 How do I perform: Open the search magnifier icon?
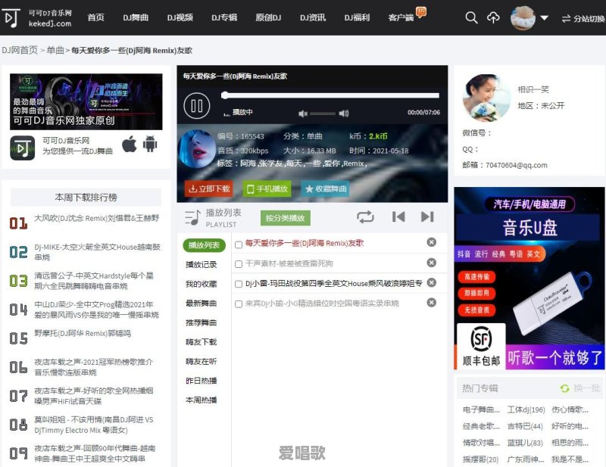point(471,17)
